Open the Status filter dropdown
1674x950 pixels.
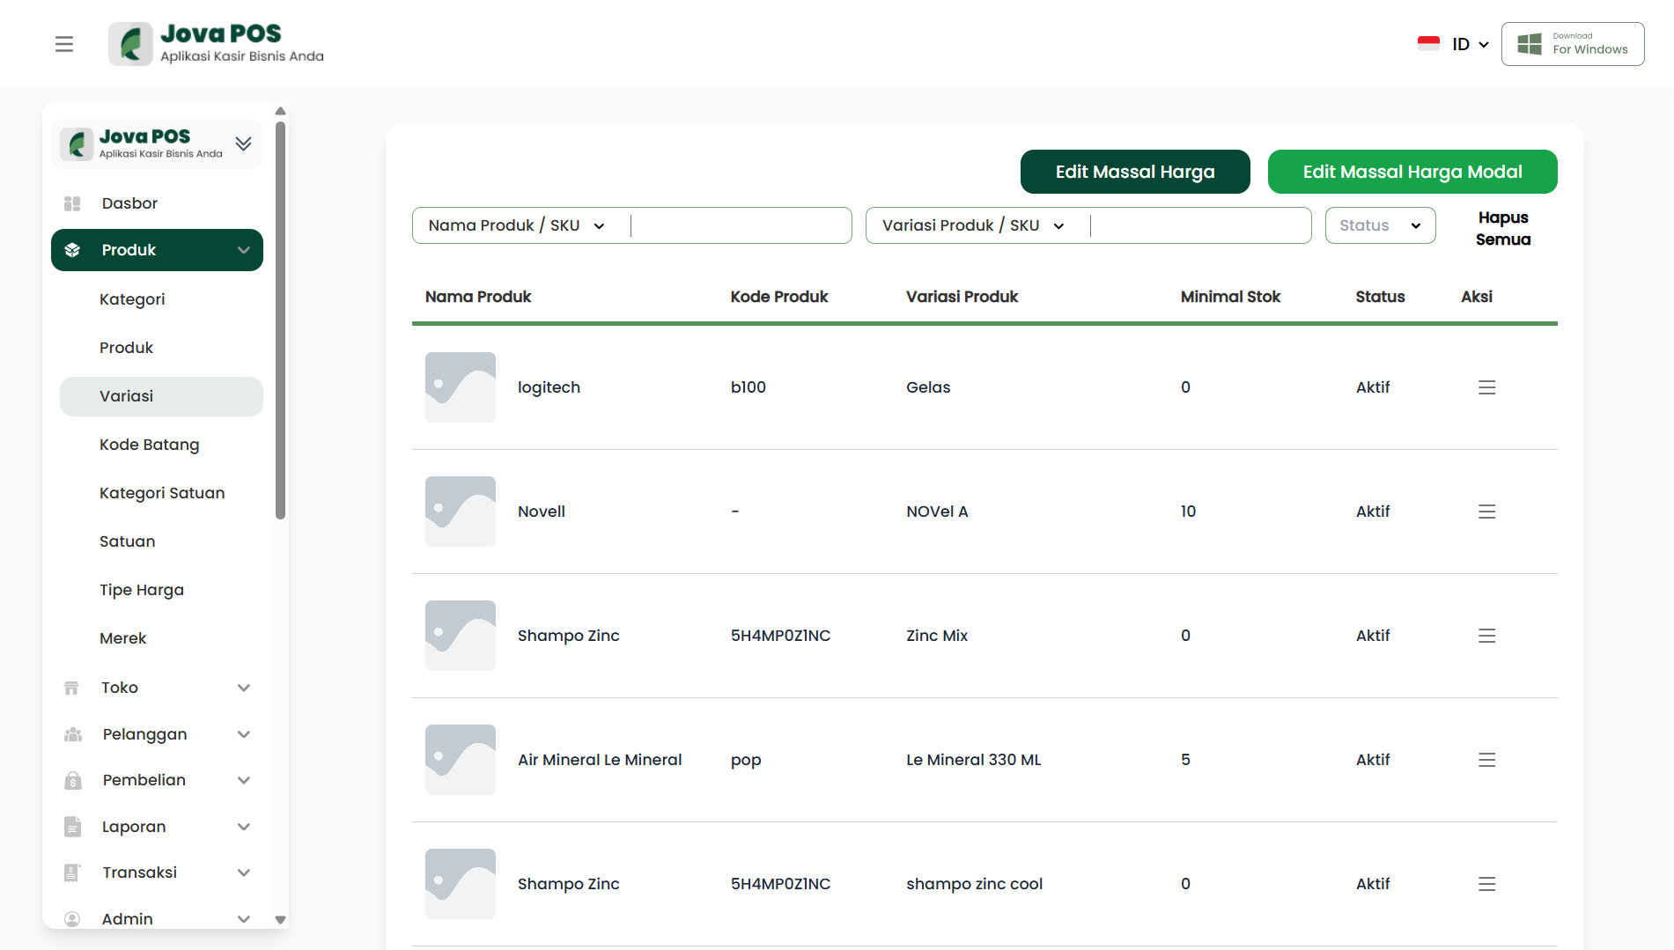pyautogui.click(x=1380, y=225)
